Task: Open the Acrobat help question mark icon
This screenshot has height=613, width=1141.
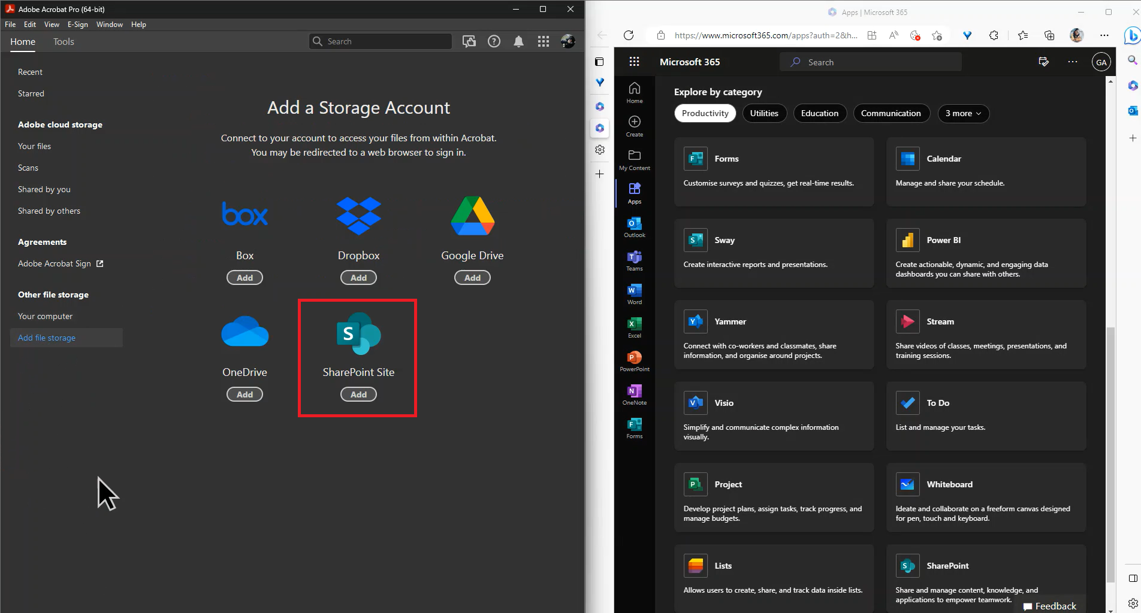Action: tap(494, 41)
